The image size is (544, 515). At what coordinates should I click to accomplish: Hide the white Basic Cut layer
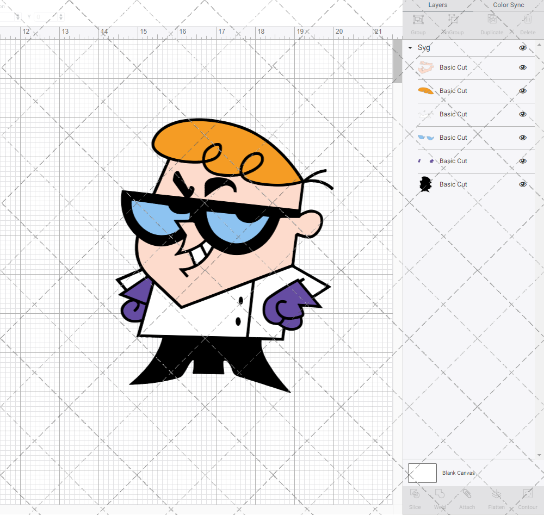coord(522,114)
